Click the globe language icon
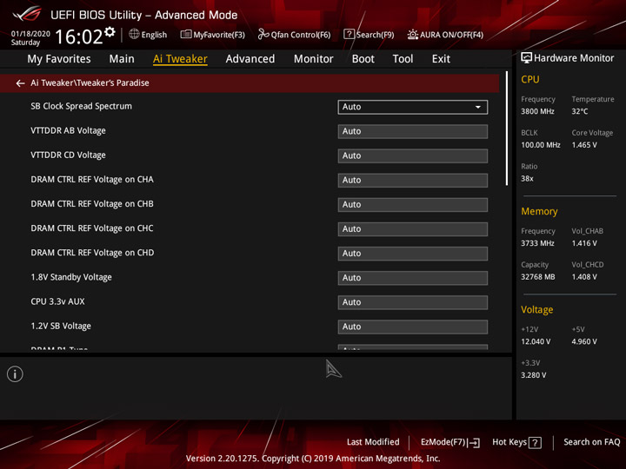 [x=134, y=34]
